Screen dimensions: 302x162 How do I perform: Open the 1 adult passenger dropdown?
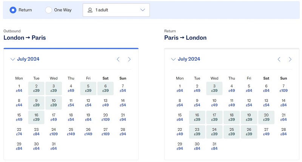tap(116, 10)
